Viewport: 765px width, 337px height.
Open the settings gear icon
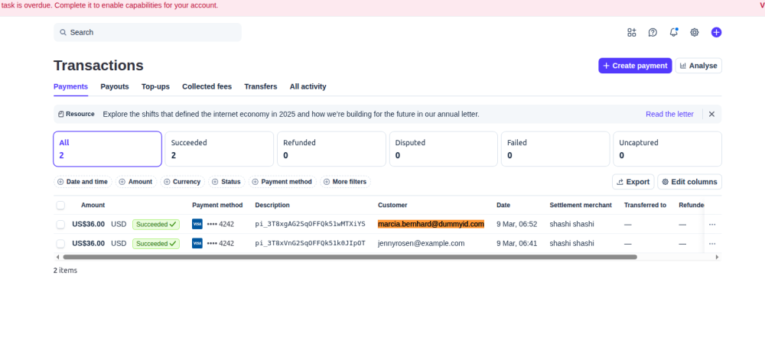[695, 32]
